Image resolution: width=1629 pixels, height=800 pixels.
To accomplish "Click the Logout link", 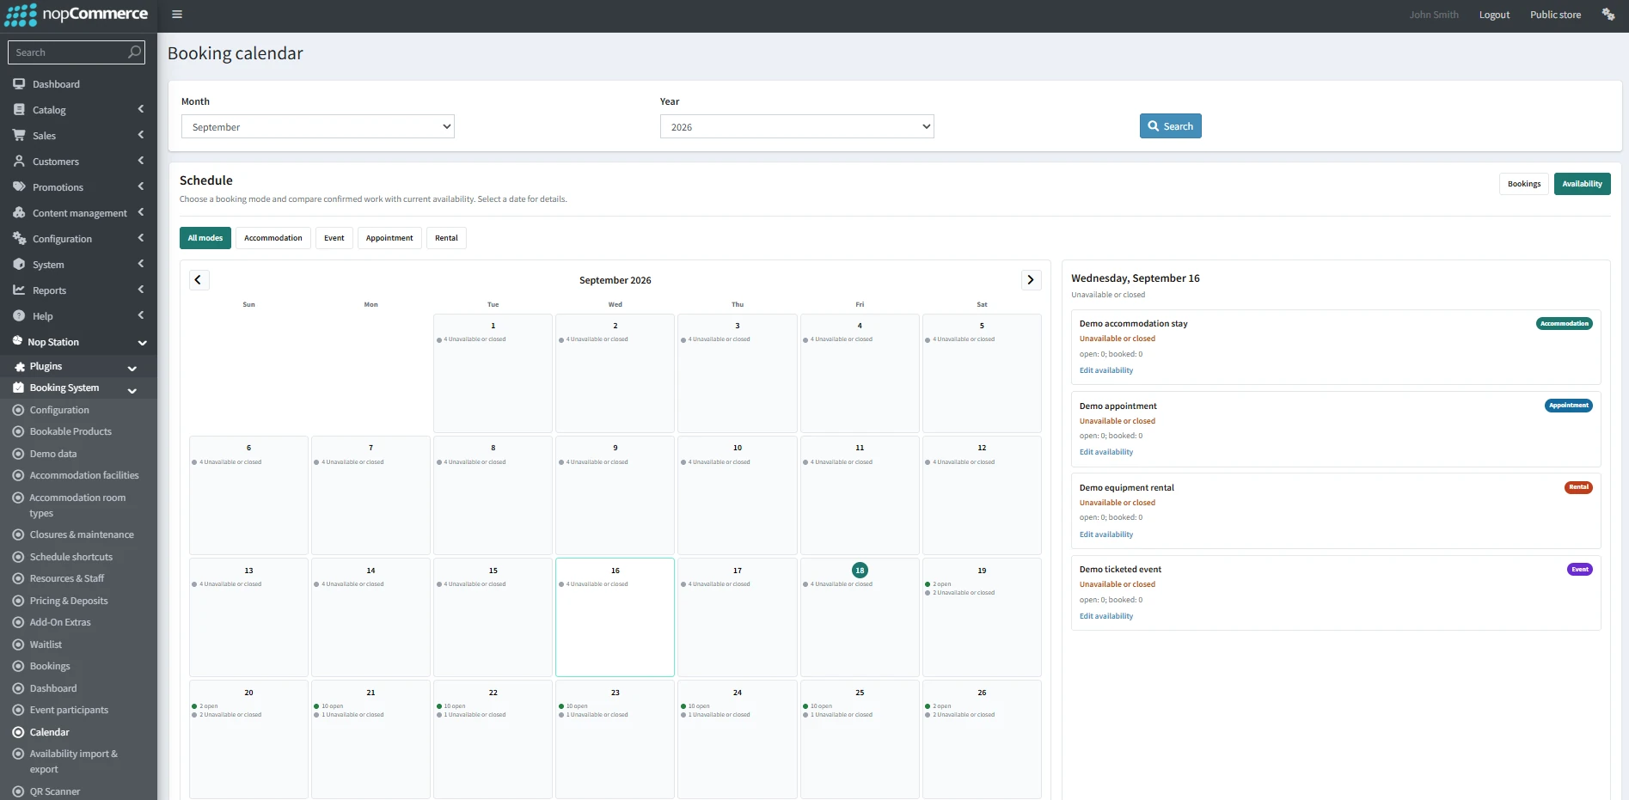I will coord(1494,15).
